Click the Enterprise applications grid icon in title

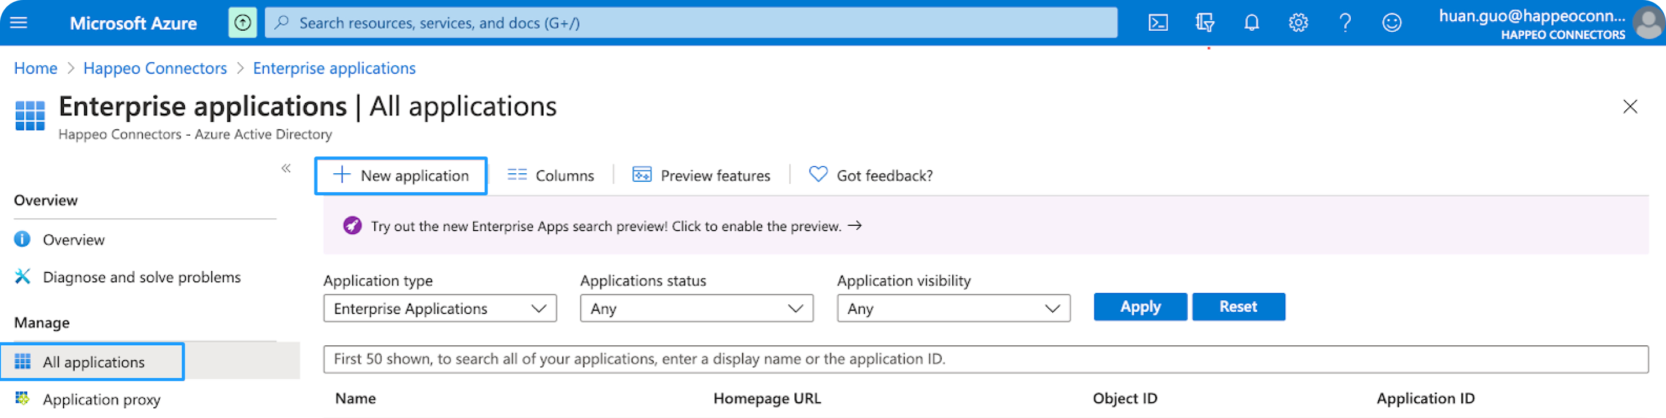(30, 115)
